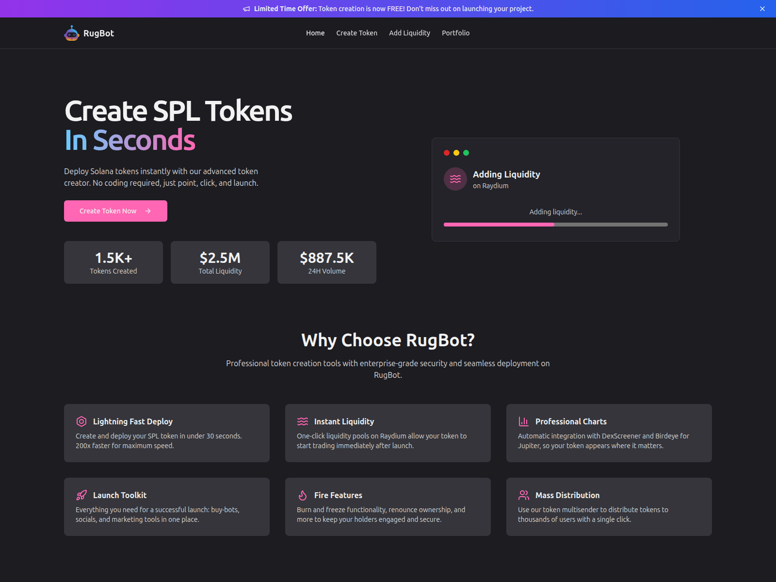Click the megaphone icon in the banner
This screenshot has height=582, width=776.
pyautogui.click(x=246, y=9)
